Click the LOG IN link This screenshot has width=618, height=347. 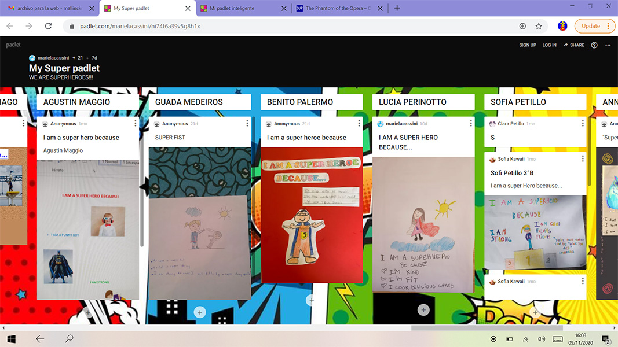(549, 45)
